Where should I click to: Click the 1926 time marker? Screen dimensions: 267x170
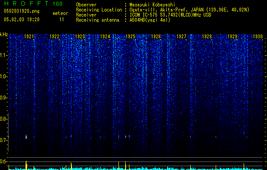156,36
